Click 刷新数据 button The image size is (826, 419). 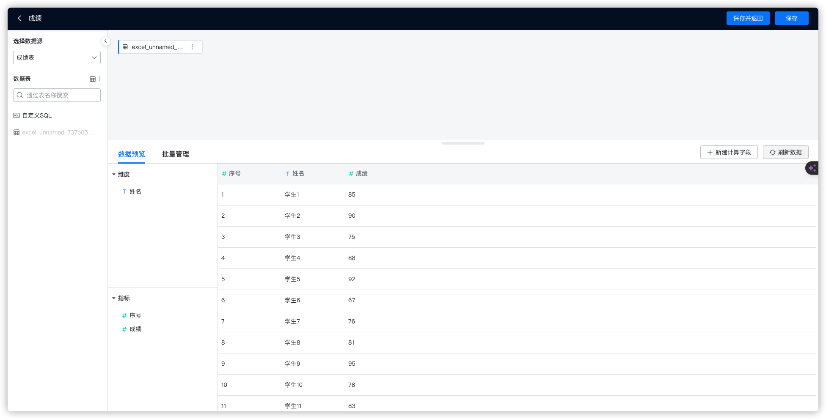pyautogui.click(x=786, y=152)
